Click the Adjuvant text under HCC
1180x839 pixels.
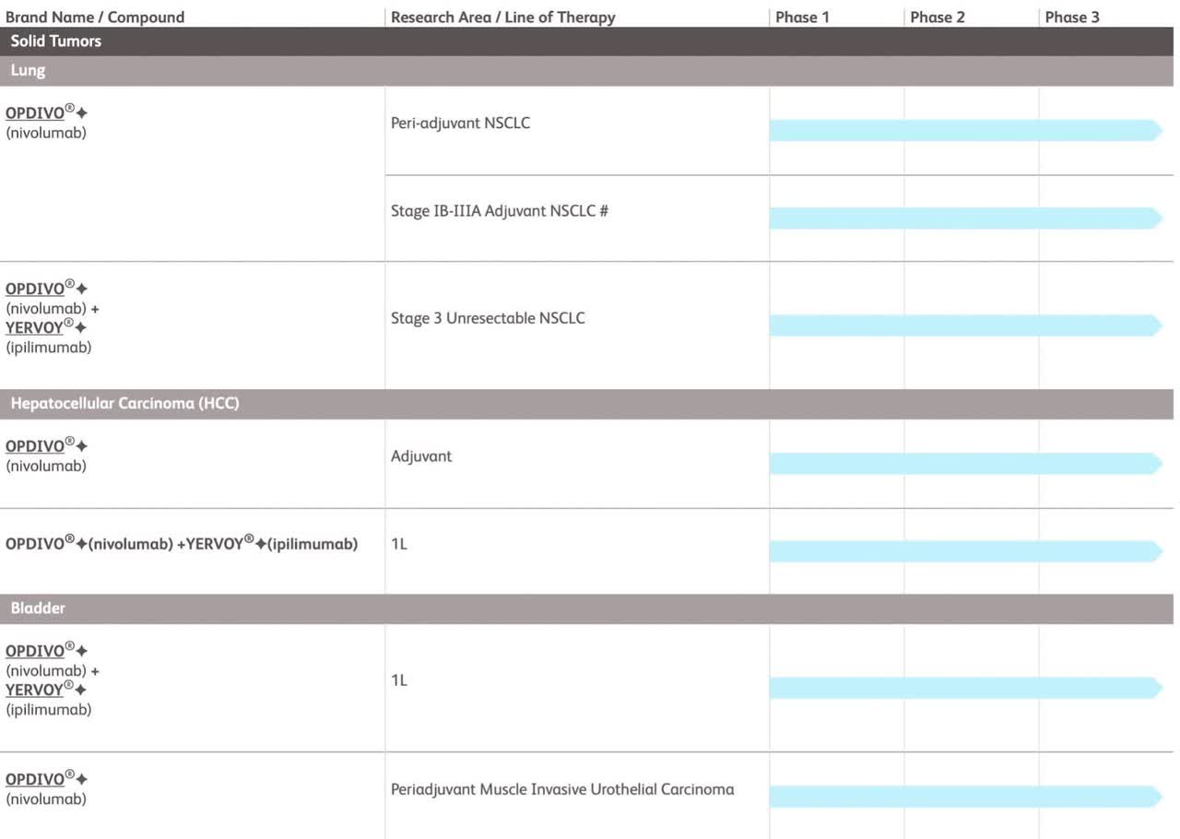(421, 456)
